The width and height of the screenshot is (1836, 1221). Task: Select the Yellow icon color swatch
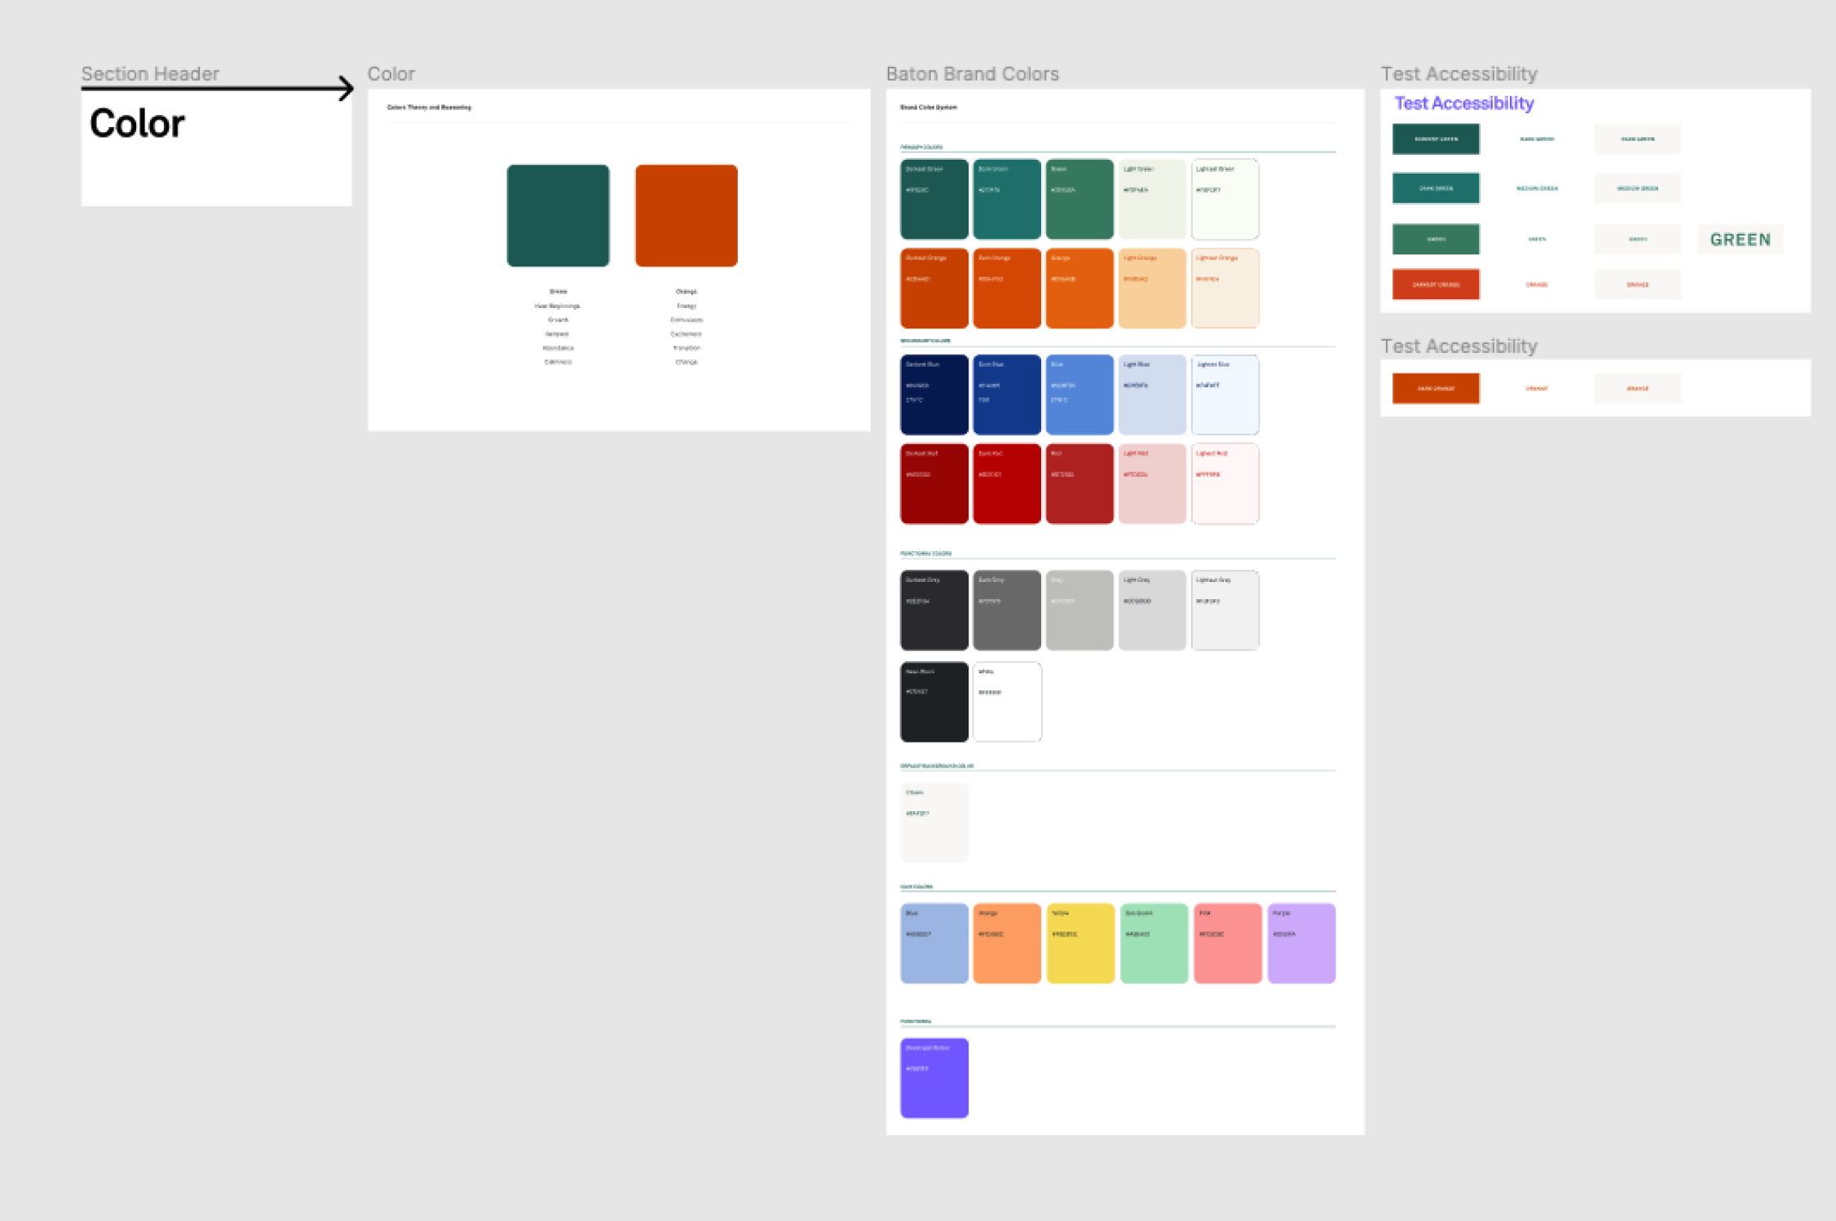[1079, 942]
